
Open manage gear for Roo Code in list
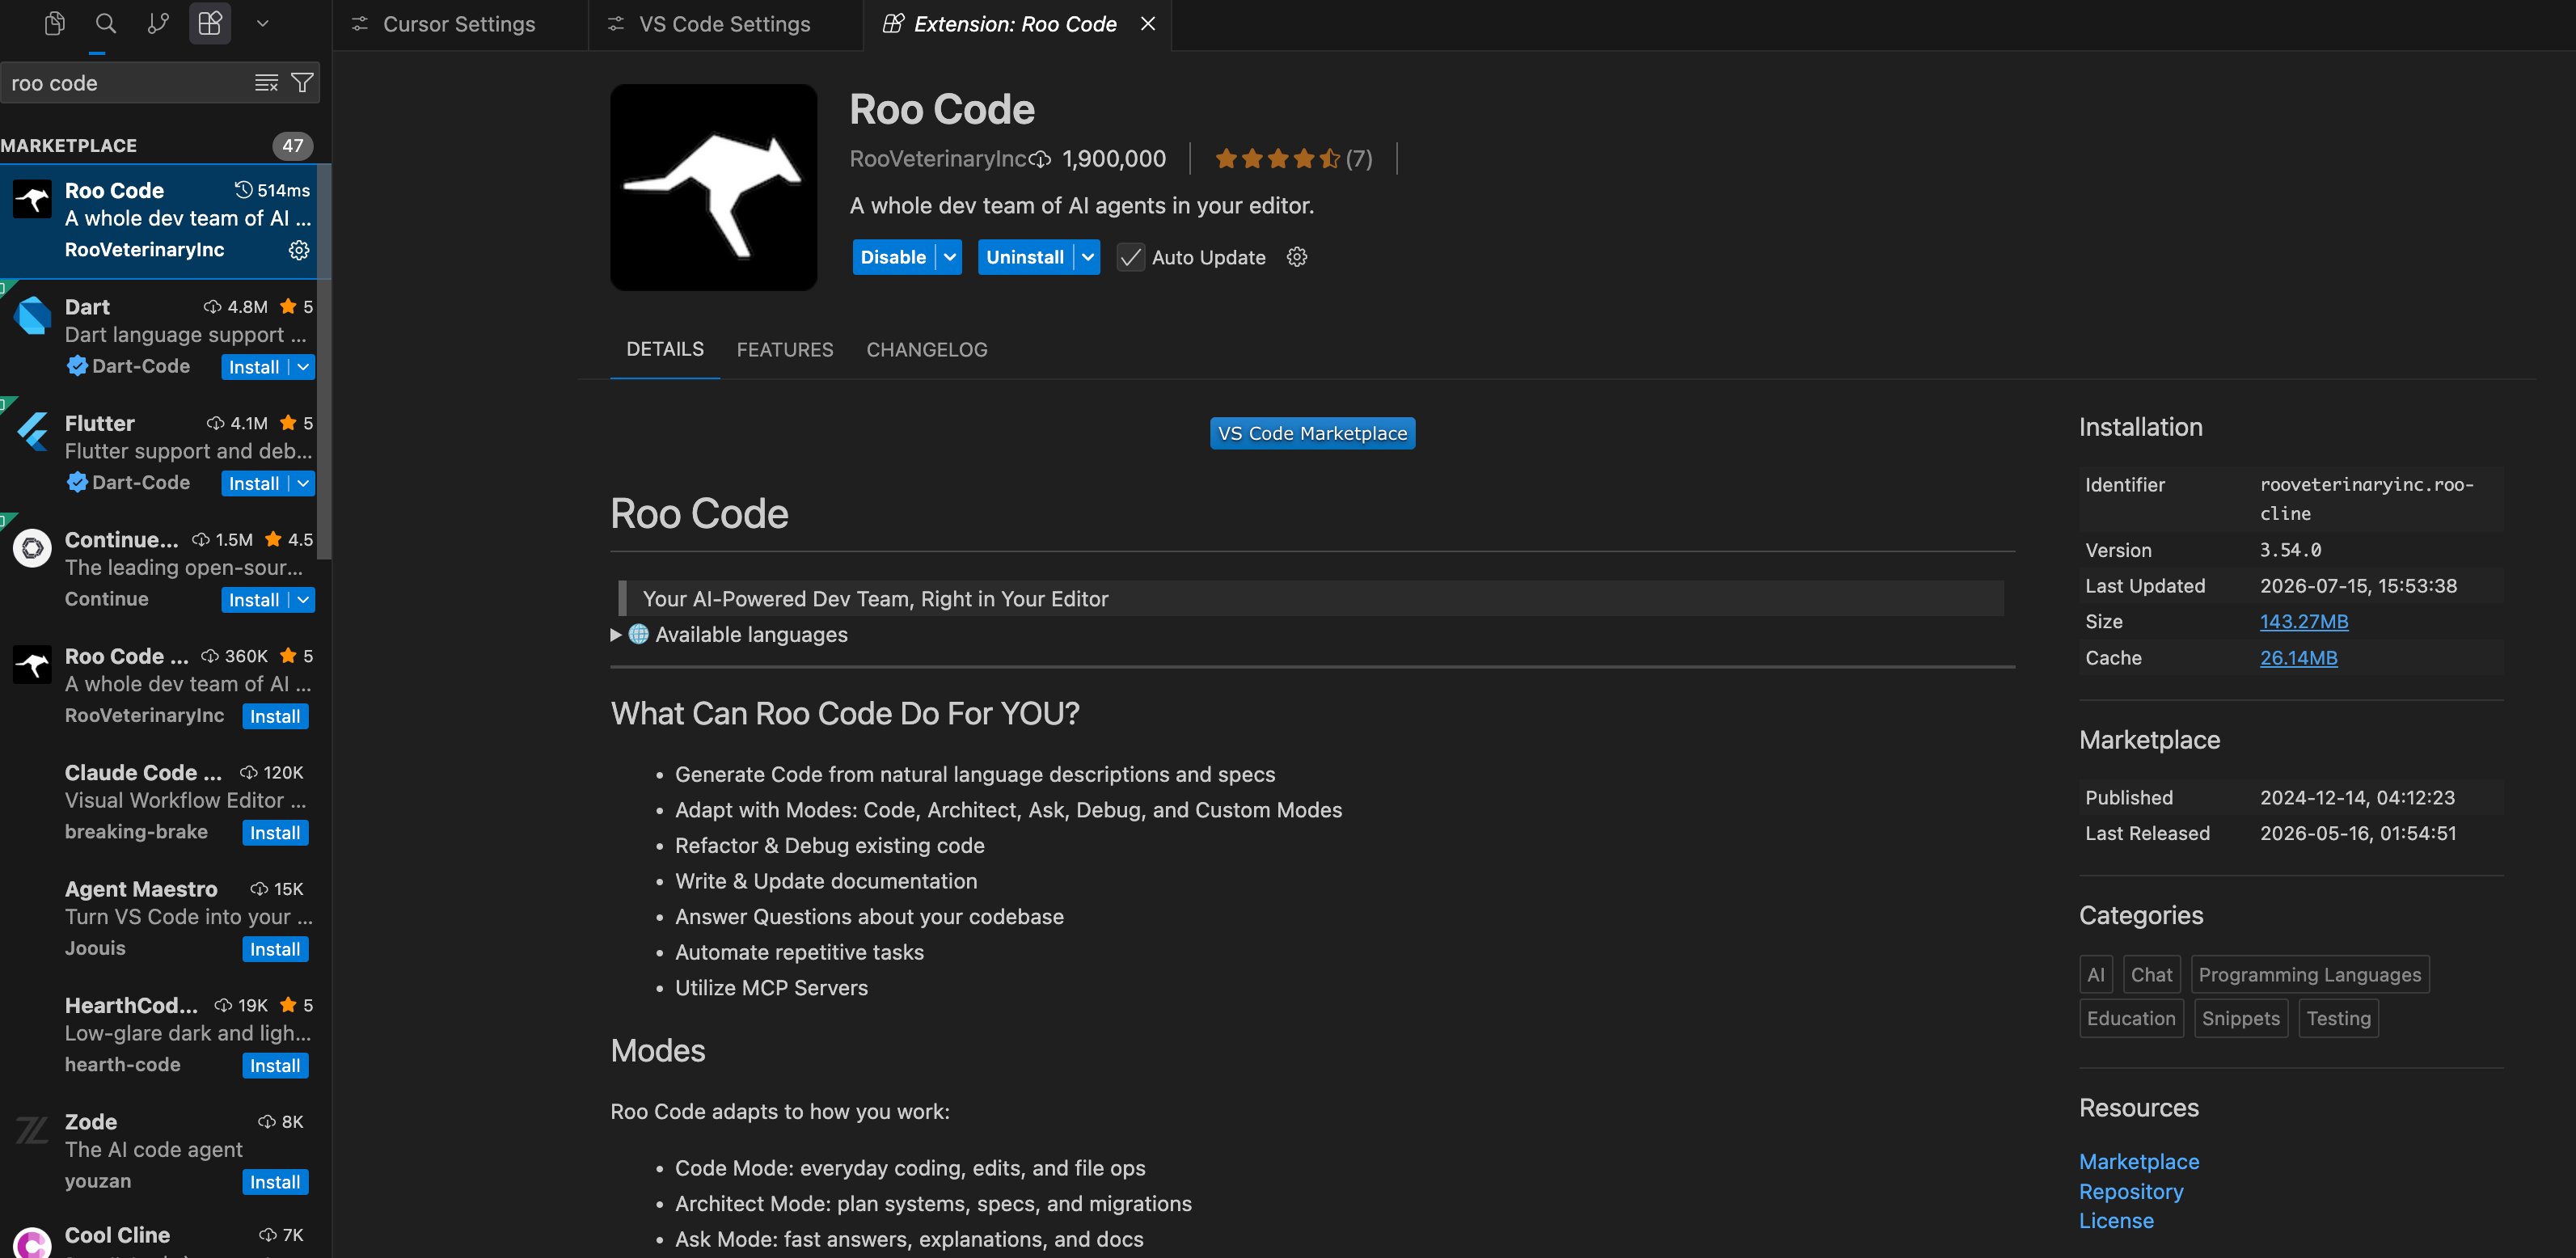(x=299, y=250)
